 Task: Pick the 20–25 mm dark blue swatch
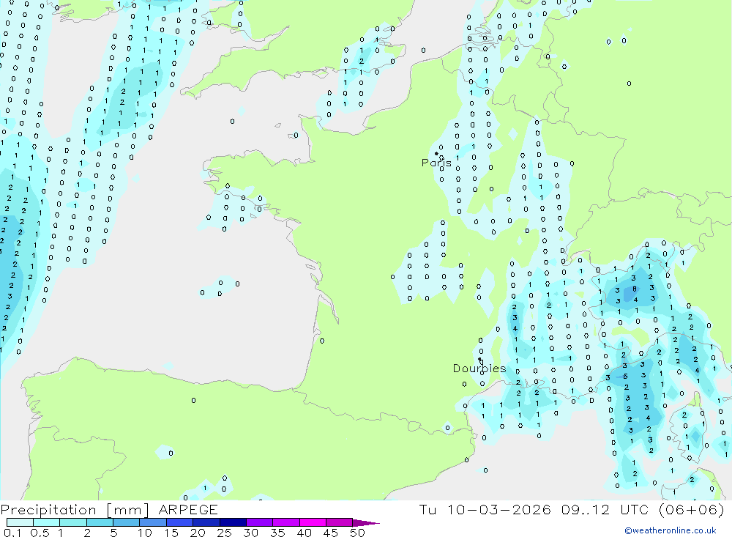[x=206, y=522]
